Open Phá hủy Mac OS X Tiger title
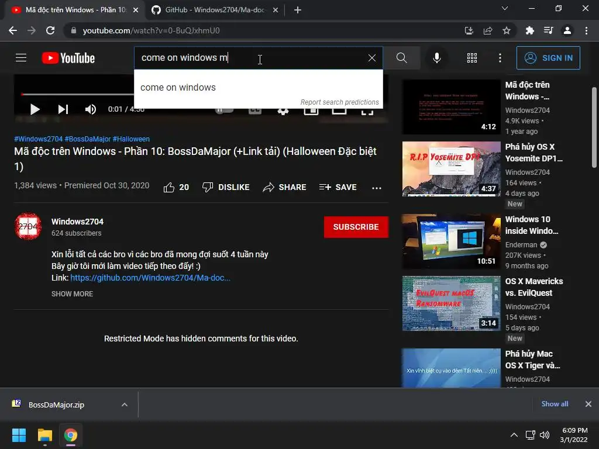This screenshot has width=599, height=449. (x=532, y=360)
